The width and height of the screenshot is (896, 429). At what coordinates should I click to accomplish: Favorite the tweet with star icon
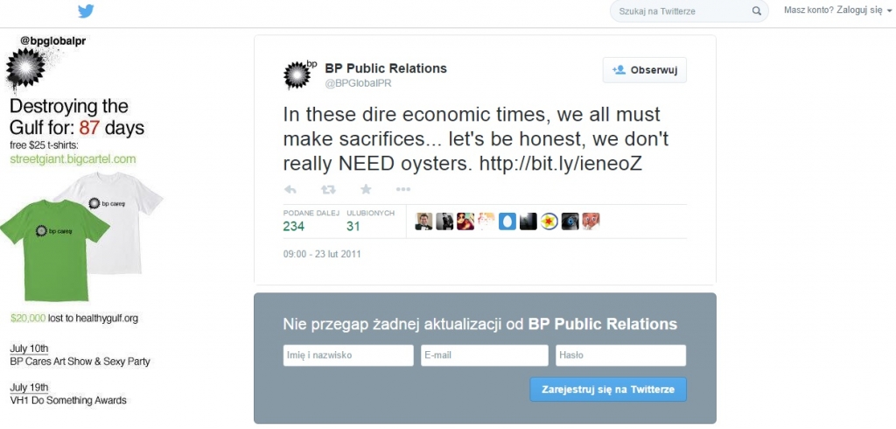click(366, 189)
